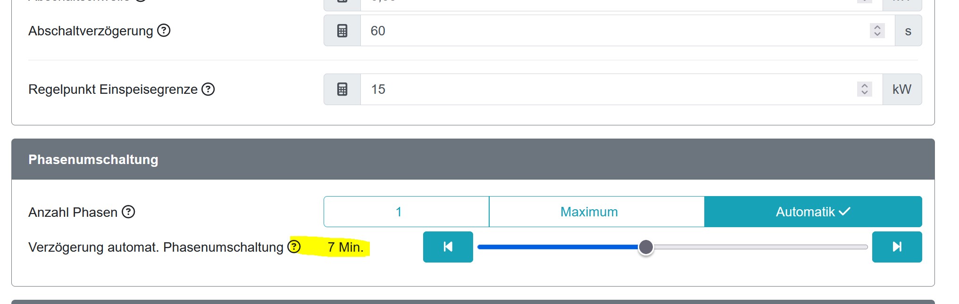The image size is (959, 304).
Task: Click the grey slider track right of handle
Action: tap(760, 247)
